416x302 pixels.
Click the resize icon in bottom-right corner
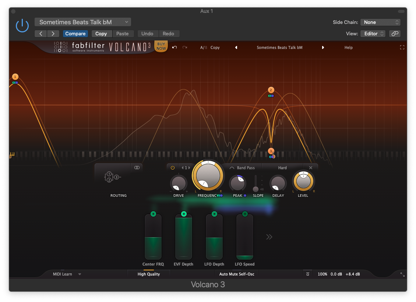click(402, 274)
